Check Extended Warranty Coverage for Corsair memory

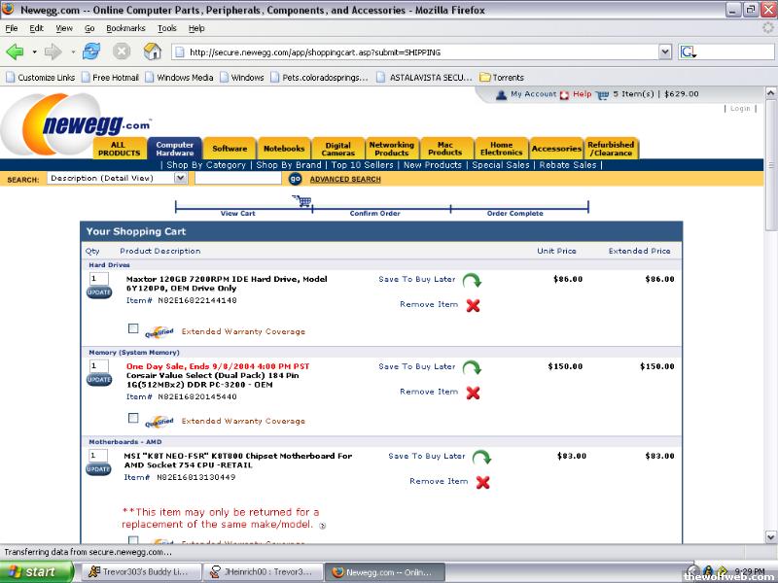(133, 418)
